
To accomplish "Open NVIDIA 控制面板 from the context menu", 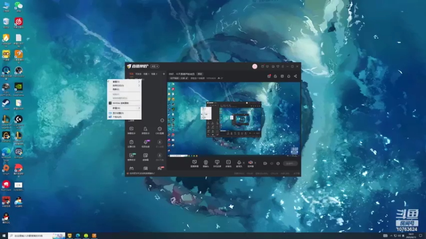I will 125,103.
